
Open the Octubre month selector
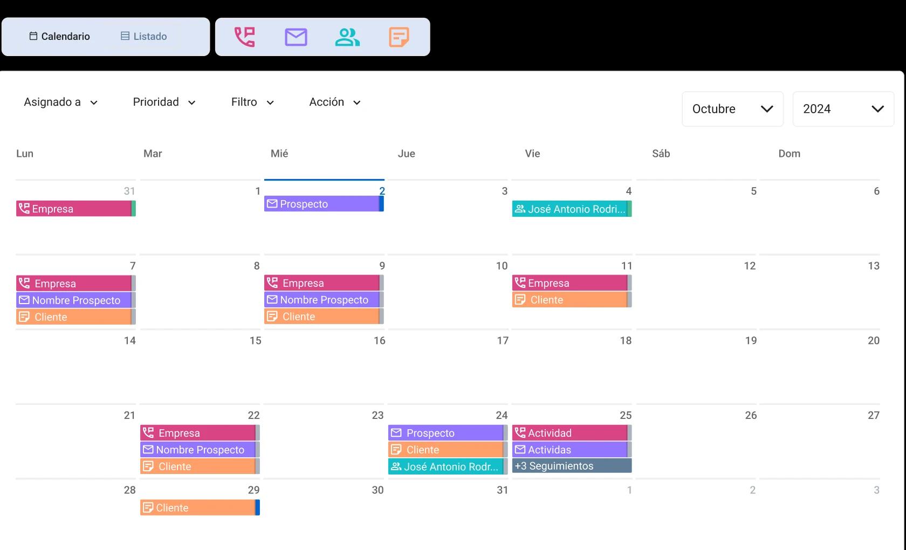[732, 109]
